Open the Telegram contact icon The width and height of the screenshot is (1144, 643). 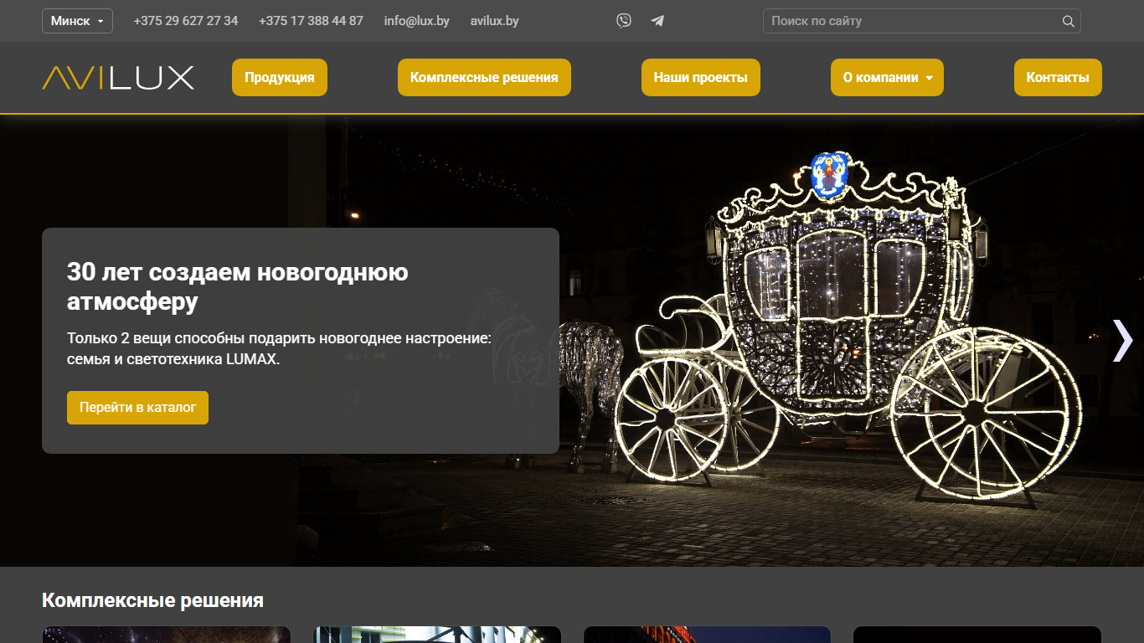tap(657, 21)
